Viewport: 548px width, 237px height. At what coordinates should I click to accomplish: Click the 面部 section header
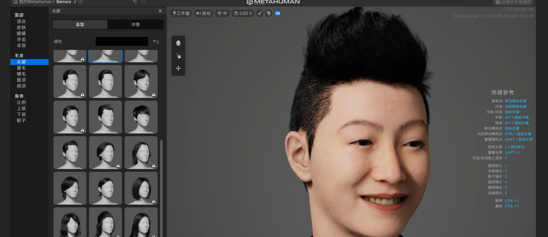point(19,15)
